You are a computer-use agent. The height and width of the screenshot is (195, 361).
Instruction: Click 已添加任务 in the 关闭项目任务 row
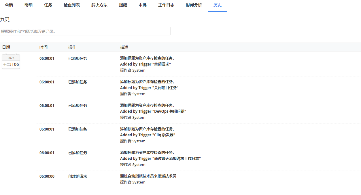point(78,82)
